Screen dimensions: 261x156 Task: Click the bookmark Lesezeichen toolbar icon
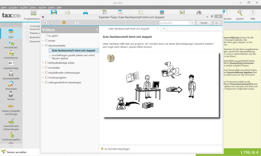(x=225, y=13)
